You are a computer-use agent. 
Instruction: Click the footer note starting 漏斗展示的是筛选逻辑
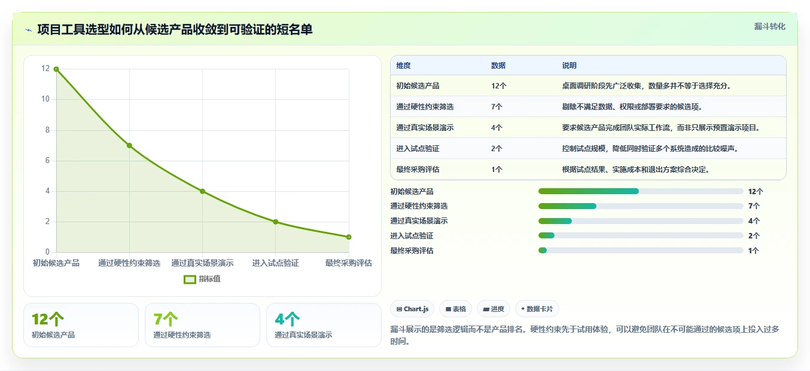(584, 335)
